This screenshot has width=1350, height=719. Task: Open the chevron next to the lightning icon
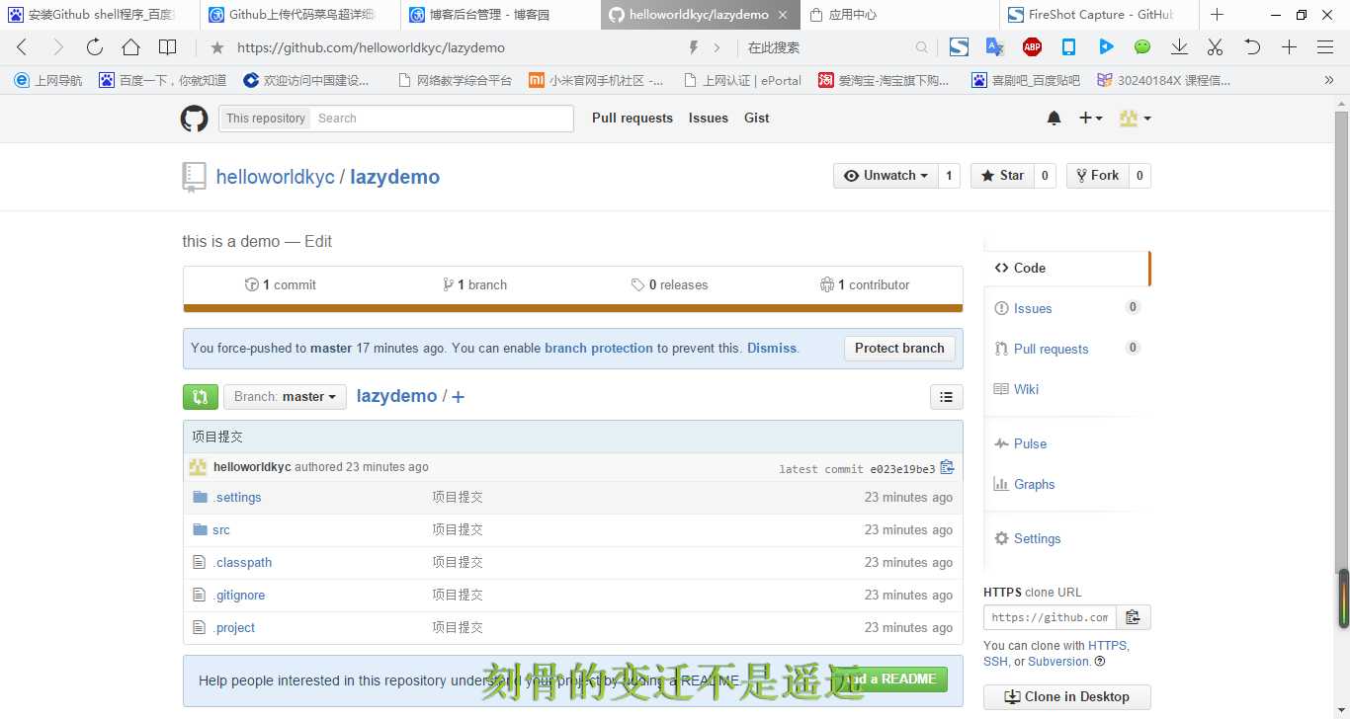tap(717, 47)
